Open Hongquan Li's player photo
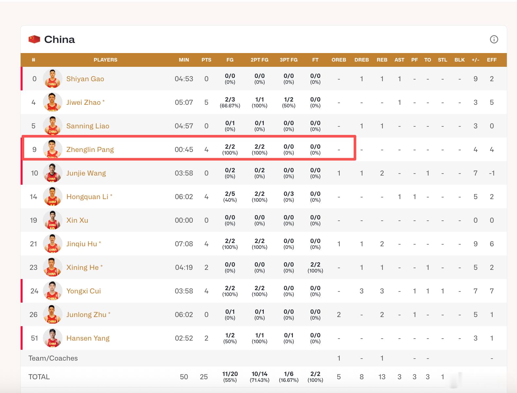This screenshot has width=517, height=393. click(x=52, y=196)
